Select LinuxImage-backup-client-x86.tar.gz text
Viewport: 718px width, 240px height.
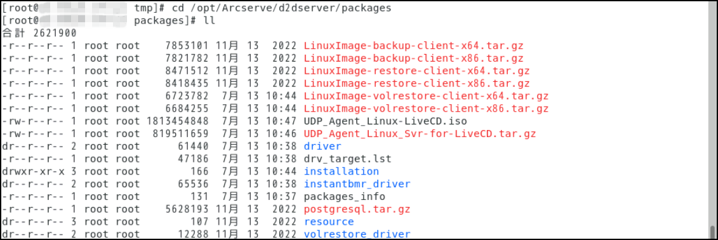point(413,58)
